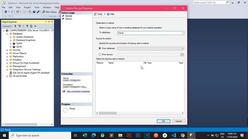Click the Disconnect plug icon in Object Explorer
This screenshot has width=248, height=139.
point(19,26)
